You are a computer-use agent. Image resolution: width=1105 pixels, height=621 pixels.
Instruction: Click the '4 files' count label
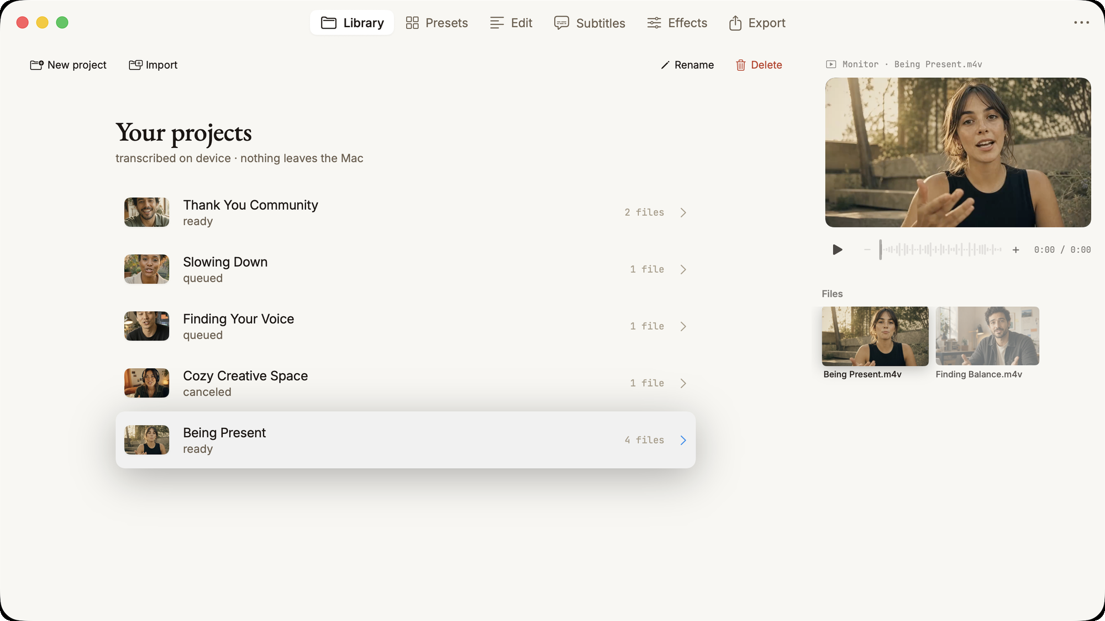(x=644, y=440)
